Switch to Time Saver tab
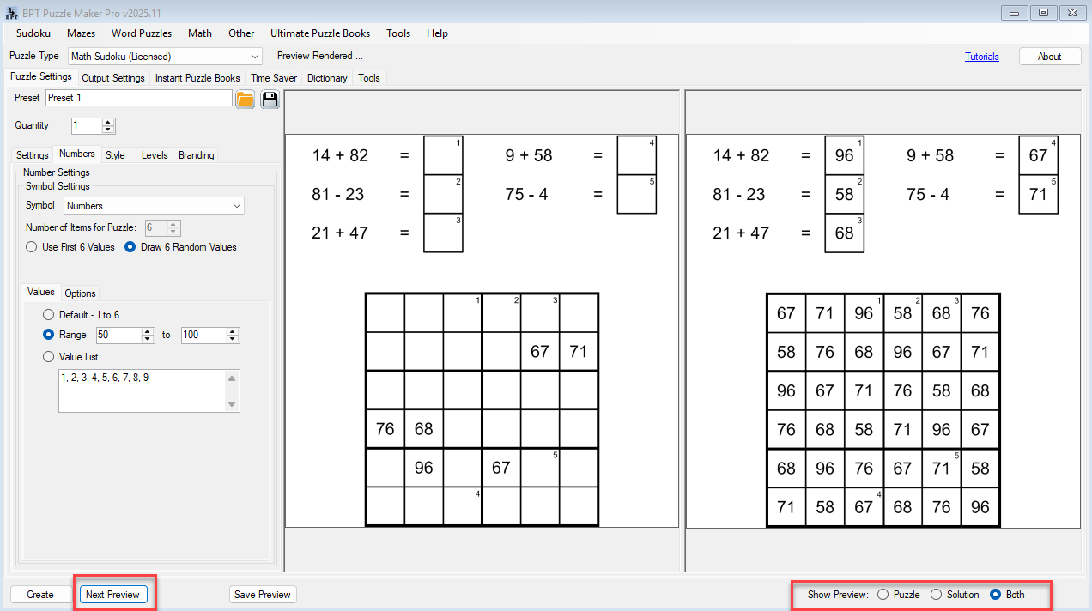1092x611 pixels. (x=274, y=78)
